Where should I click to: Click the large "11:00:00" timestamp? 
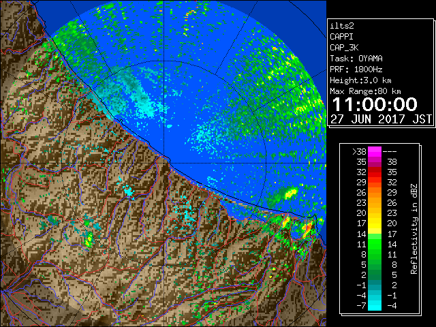(x=375, y=104)
